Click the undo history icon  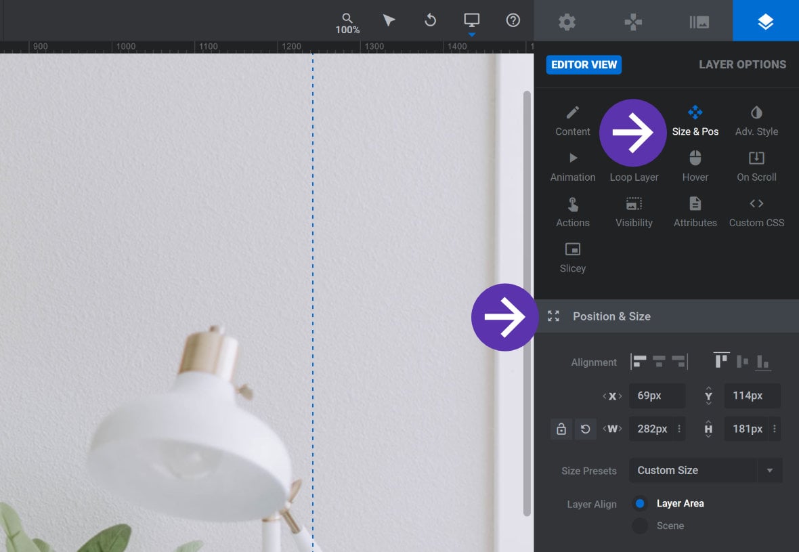430,20
